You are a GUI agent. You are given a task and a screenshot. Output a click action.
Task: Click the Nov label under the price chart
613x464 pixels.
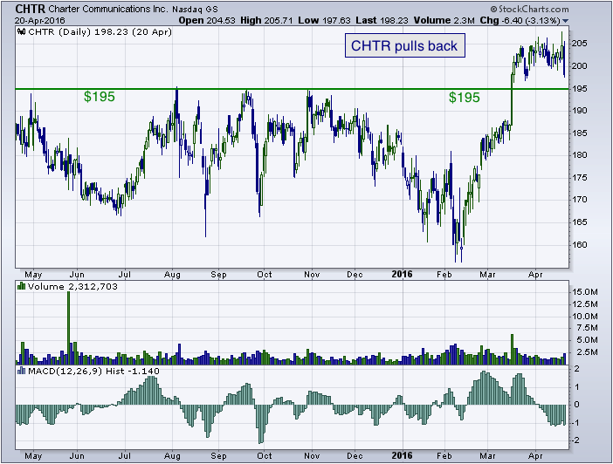(x=312, y=275)
